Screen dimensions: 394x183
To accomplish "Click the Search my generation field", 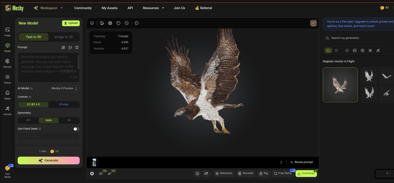I will pos(359,38).
